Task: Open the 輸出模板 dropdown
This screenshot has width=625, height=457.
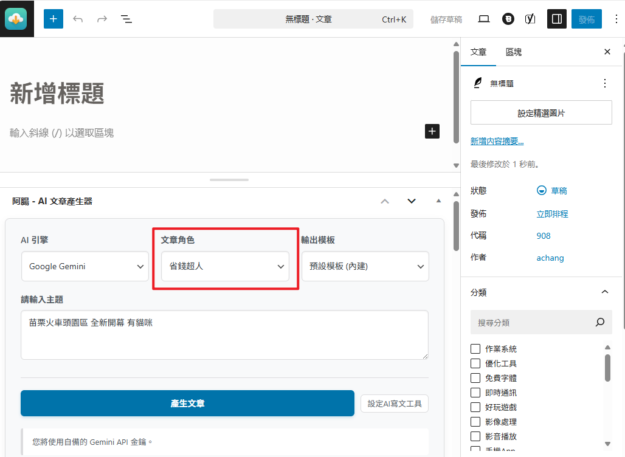Action: (x=365, y=266)
